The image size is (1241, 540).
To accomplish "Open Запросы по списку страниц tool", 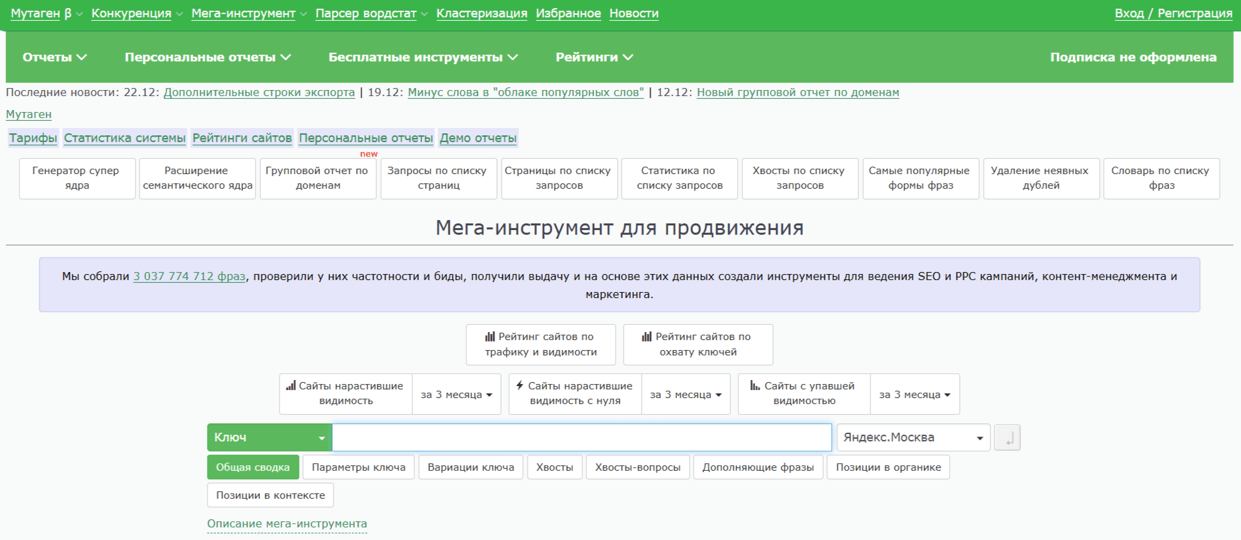I will (439, 179).
